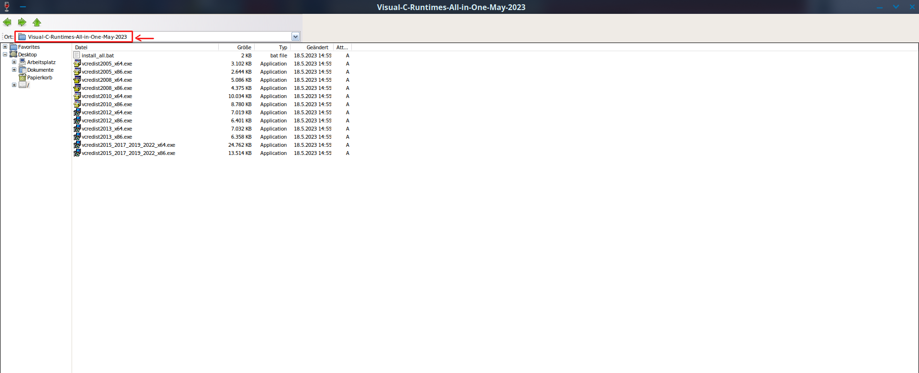The image size is (919, 373).
Task: Select Papierkorb in the folder tree
Action: point(40,77)
